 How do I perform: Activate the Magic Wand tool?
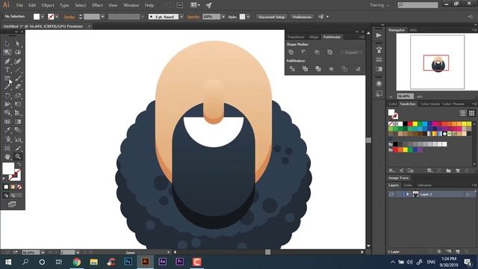coord(7,52)
